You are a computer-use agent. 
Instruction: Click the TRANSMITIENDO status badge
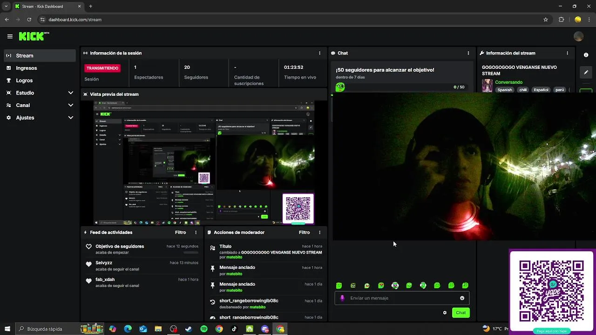click(x=102, y=68)
